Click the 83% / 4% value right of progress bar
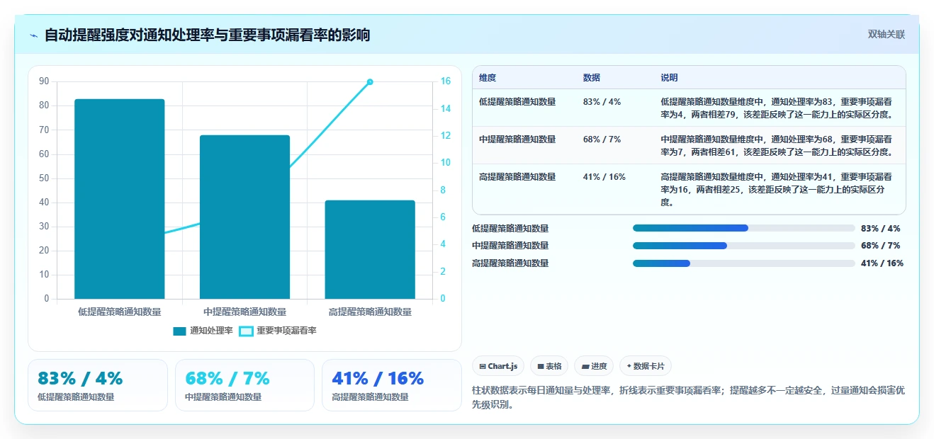Screen dimensions: 934x439 pyautogui.click(x=881, y=228)
